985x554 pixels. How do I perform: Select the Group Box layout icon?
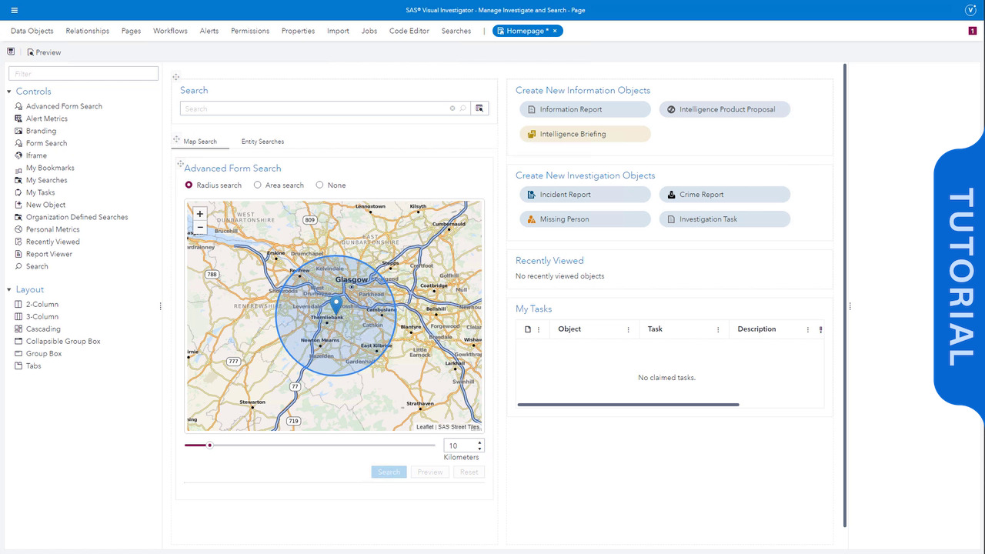click(19, 353)
